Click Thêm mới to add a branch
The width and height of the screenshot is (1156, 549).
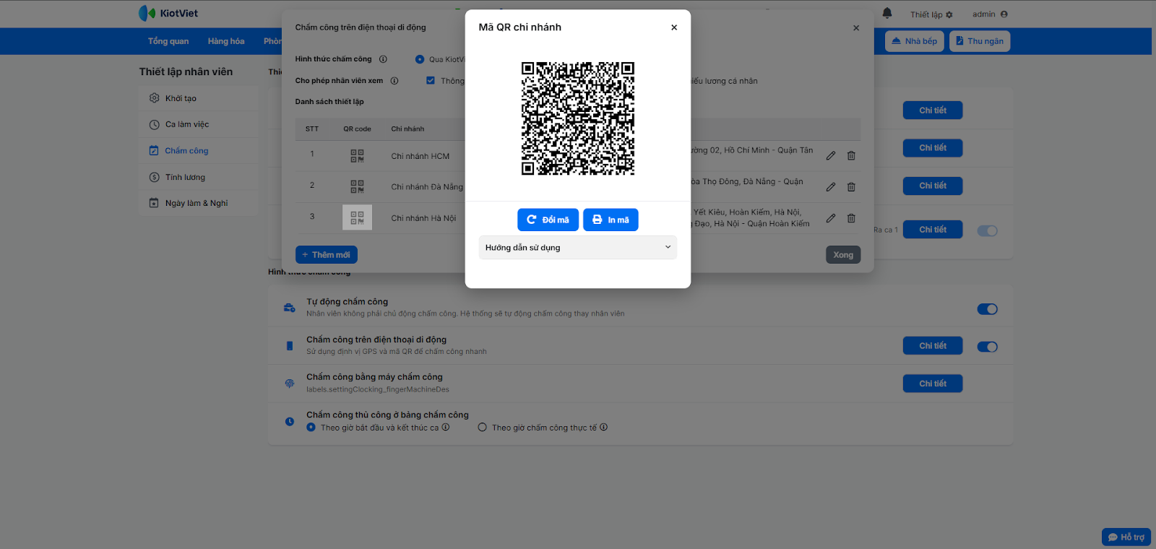(327, 255)
